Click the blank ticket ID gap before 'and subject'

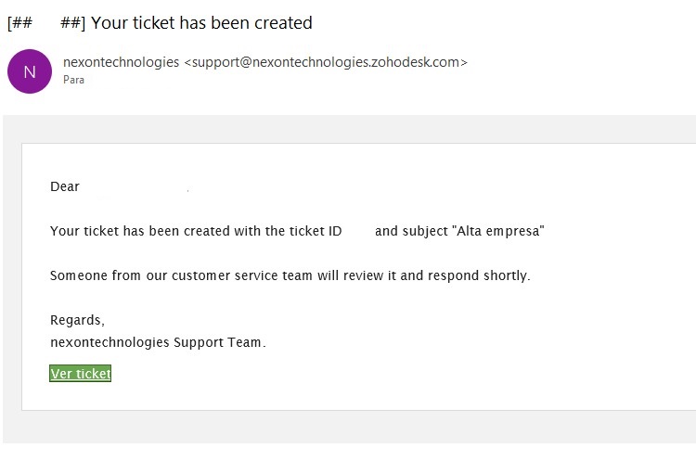point(358,231)
